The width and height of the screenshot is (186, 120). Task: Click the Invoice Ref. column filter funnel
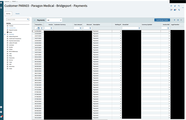click(x=168, y=28)
